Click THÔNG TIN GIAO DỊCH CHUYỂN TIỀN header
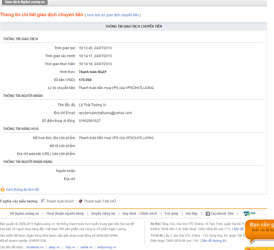Image resolution: width=274 pixels, height=250 pixels. [134, 26]
